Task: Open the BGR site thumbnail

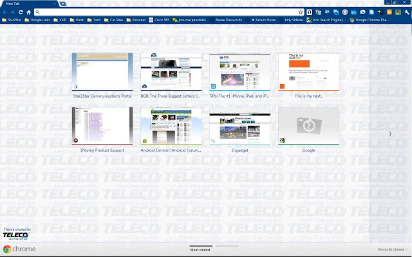Action: click(x=171, y=72)
